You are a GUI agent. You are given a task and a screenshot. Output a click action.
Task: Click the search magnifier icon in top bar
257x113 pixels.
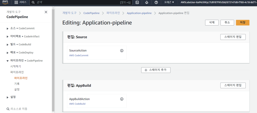click(x=33, y=2)
